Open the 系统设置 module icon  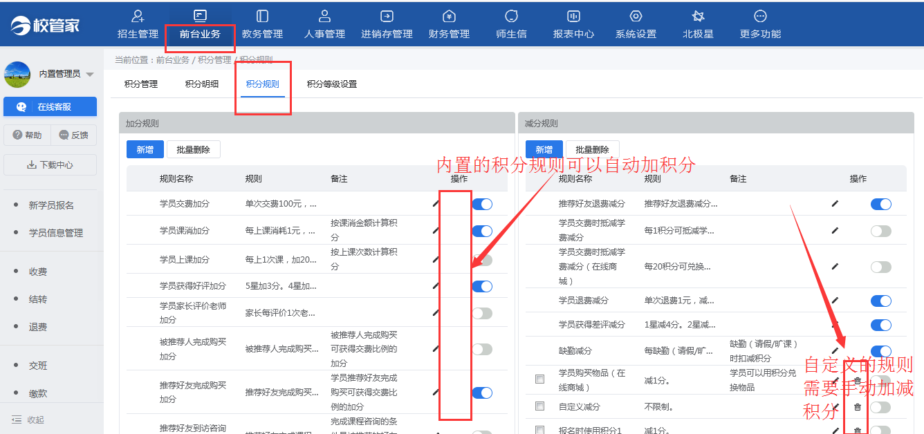pos(636,16)
